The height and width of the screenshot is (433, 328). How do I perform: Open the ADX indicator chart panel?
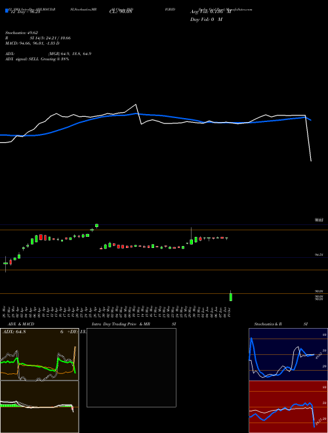pos(39,354)
